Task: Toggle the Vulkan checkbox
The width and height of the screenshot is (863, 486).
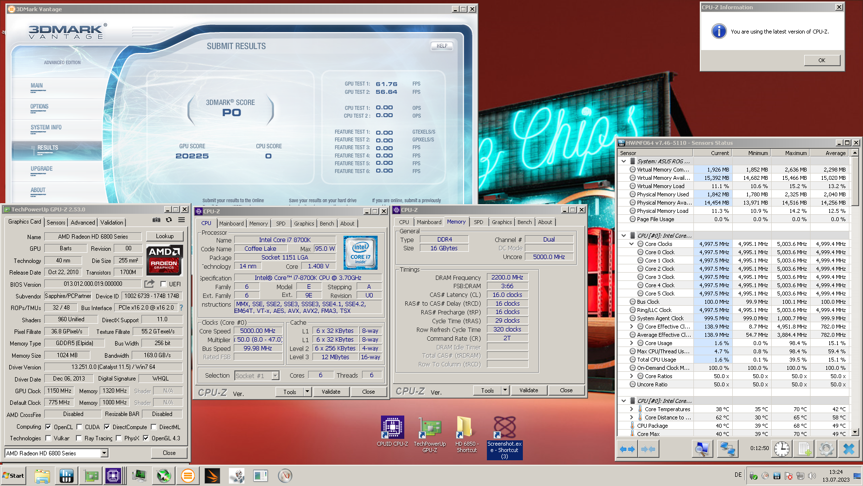Action: coord(48,438)
